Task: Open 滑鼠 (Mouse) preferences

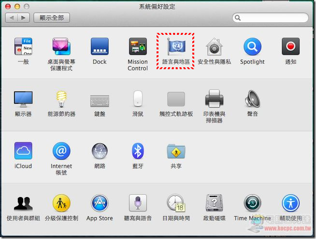Action: [138, 99]
